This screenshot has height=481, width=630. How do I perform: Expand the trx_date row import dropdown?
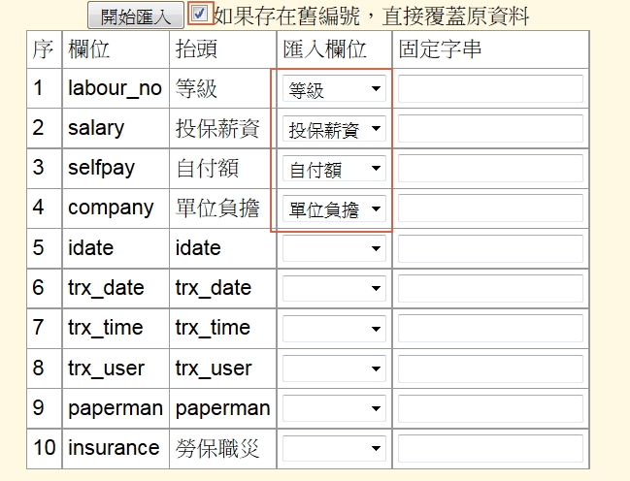(x=335, y=289)
